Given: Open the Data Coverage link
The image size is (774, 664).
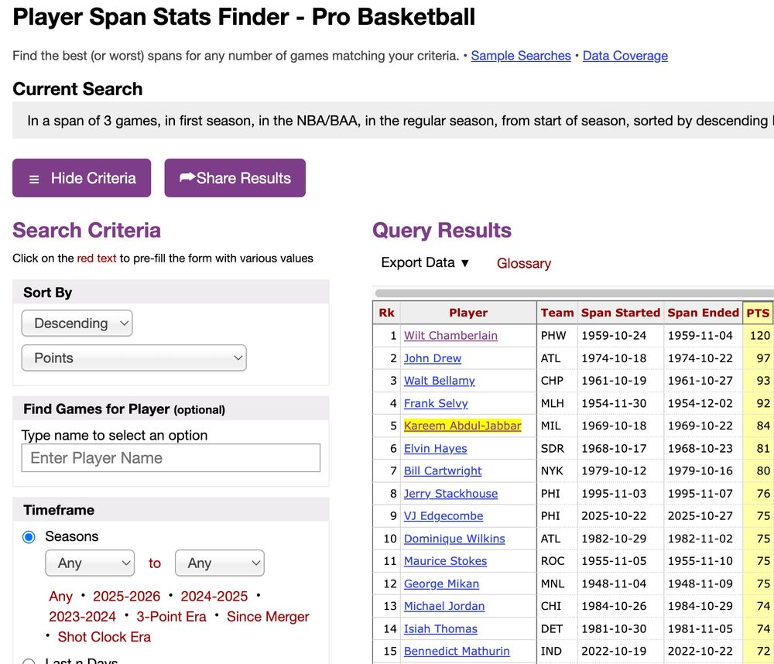Looking at the screenshot, I should (x=625, y=56).
